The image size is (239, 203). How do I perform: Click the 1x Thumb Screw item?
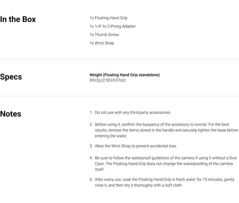click(104, 35)
